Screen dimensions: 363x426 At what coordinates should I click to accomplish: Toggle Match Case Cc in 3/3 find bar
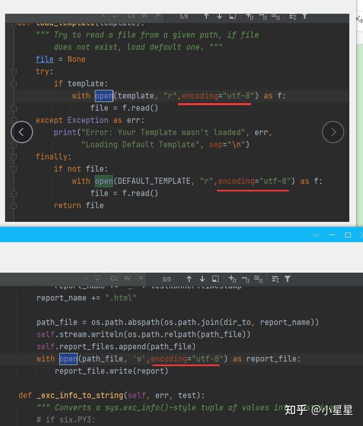point(114,278)
